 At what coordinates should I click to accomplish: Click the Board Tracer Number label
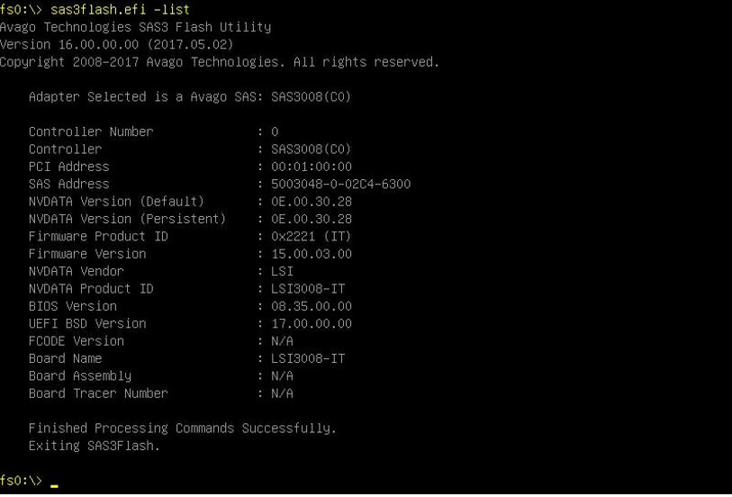point(98,393)
